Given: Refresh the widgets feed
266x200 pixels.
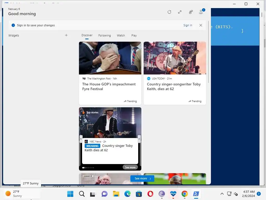Looking at the screenshot, I should click(169, 12).
